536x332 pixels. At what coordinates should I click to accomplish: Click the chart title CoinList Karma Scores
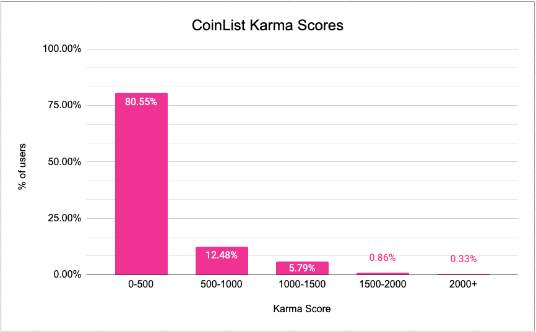point(267,27)
